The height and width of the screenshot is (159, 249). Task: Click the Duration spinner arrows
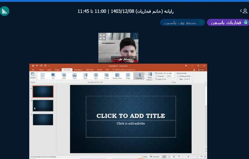coord(174,76)
